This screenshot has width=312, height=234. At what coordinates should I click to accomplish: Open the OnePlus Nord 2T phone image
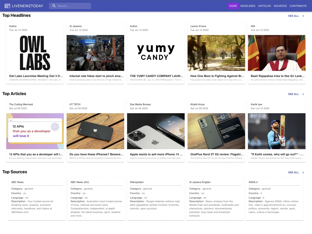[x=216, y=131]
